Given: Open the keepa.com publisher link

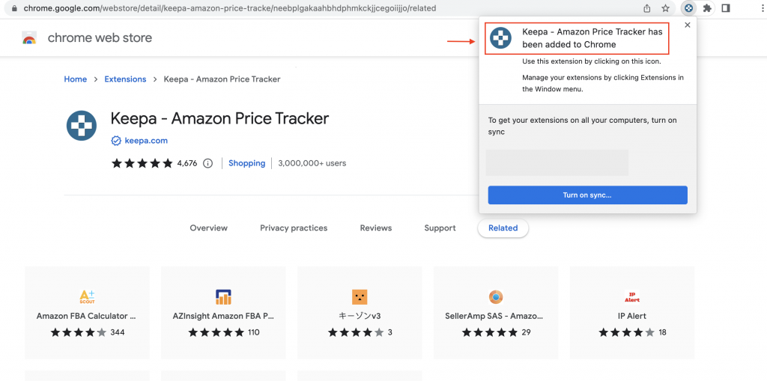Looking at the screenshot, I should point(145,140).
